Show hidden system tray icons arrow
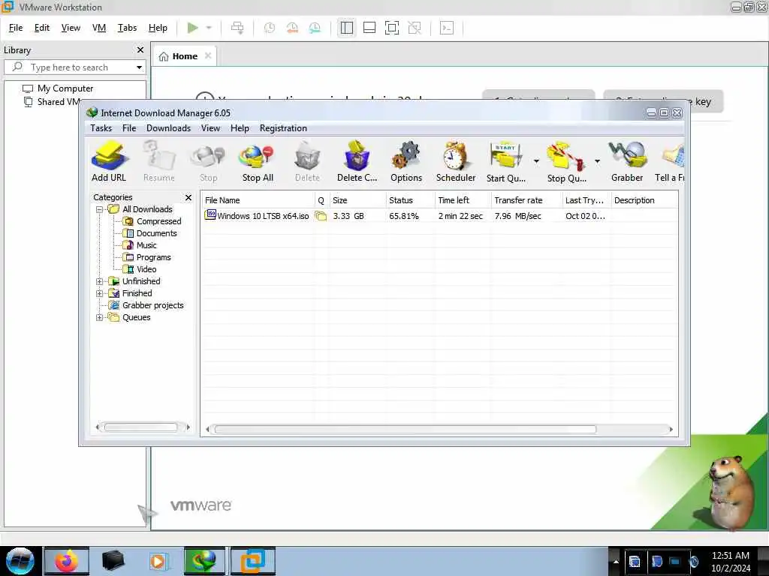 pyautogui.click(x=616, y=561)
